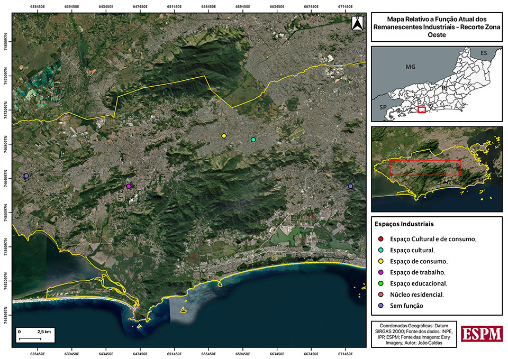The height and width of the screenshot is (359, 508).
Task: Click the 'ES' label on the inset map
Action: click(x=484, y=53)
